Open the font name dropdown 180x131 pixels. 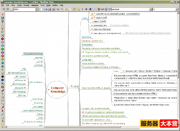151,9
